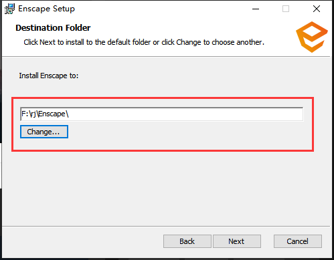Go to previous step with Back
The image size is (334, 260).
tap(187, 241)
